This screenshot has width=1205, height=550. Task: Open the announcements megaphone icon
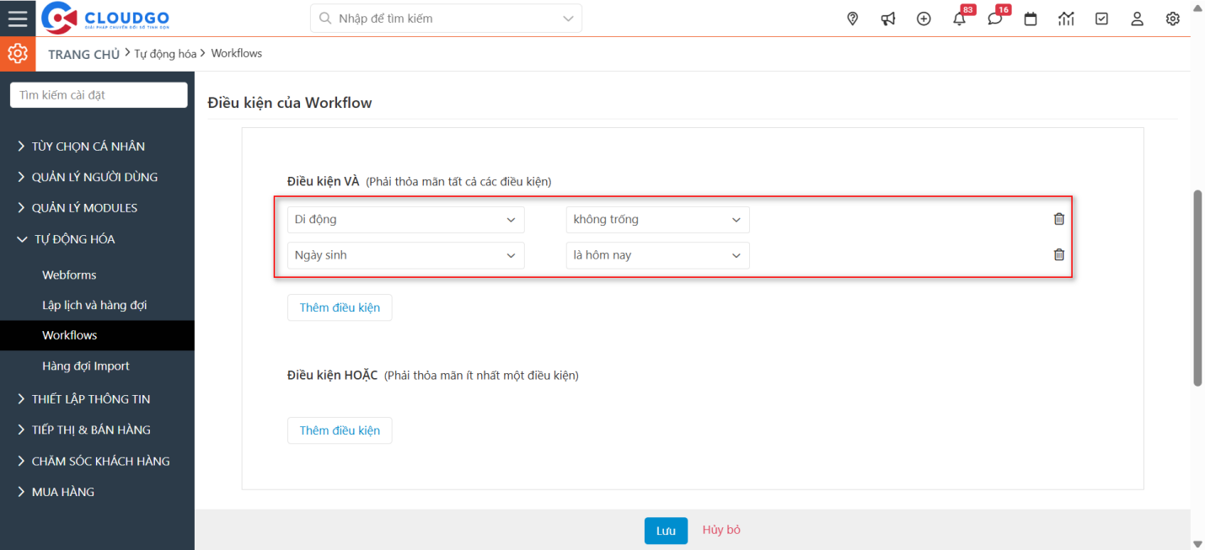[x=887, y=18]
